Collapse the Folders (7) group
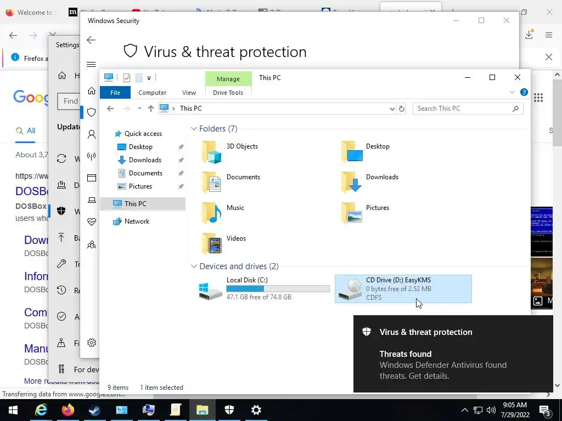The width and height of the screenshot is (562, 421). click(x=194, y=128)
